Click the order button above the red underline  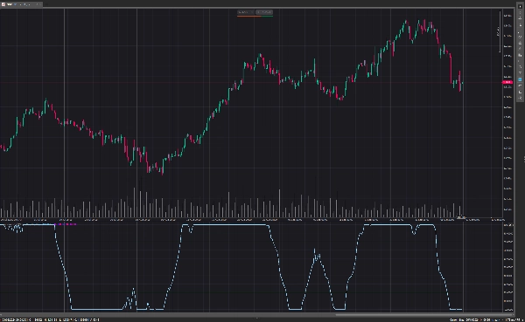[x=246, y=12]
